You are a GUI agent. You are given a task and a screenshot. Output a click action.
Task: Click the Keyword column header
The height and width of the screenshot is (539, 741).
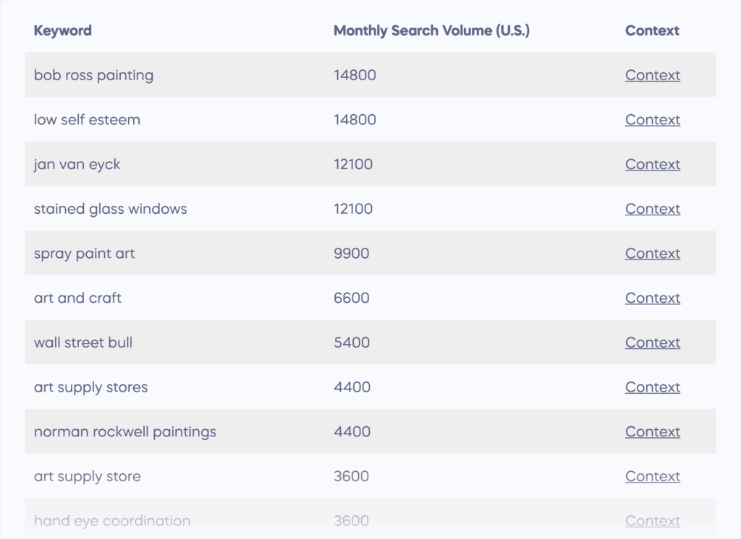click(x=63, y=30)
